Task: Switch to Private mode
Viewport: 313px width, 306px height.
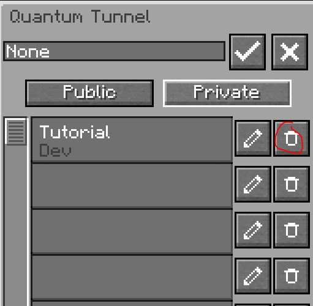Action: click(227, 93)
